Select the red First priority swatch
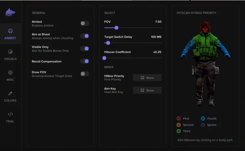The height and width of the screenshot is (151, 245). pyautogui.click(x=179, y=119)
